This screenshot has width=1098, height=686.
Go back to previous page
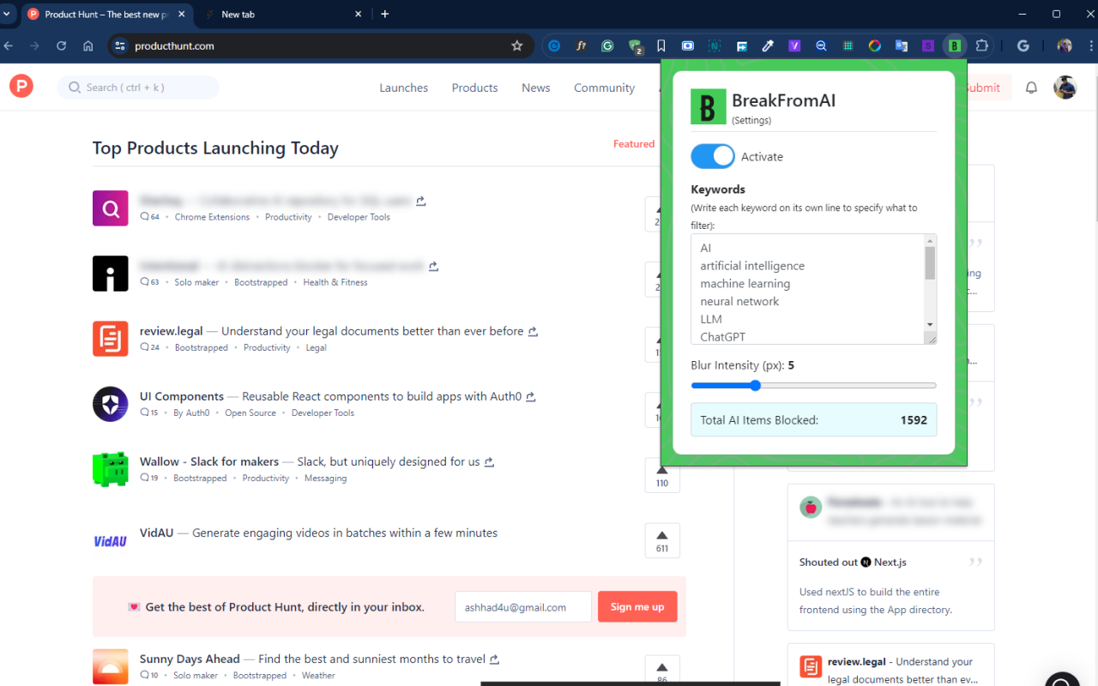[9, 46]
